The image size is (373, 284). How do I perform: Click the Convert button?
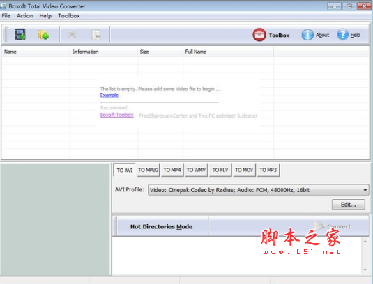coord(332,226)
